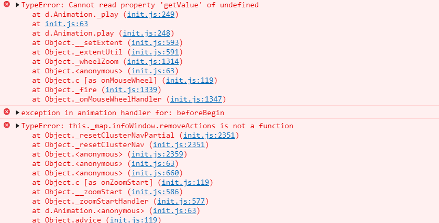
Task: Expand the beforeBegin exception message
Action: click(17, 113)
